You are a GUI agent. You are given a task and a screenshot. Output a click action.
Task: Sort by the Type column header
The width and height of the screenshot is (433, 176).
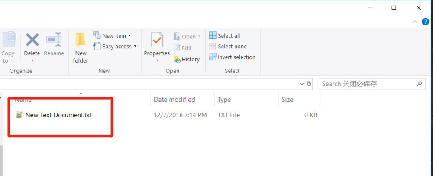224,100
